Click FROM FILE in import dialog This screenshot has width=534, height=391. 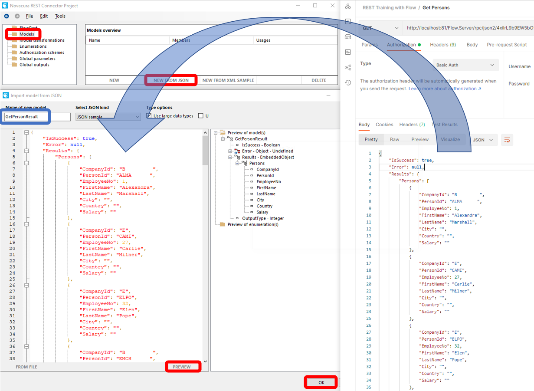[x=26, y=367]
